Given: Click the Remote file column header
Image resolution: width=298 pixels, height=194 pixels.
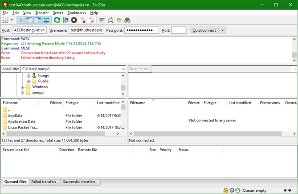Looking at the screenshot, I should pyautogui.click(x=104, y=150).
